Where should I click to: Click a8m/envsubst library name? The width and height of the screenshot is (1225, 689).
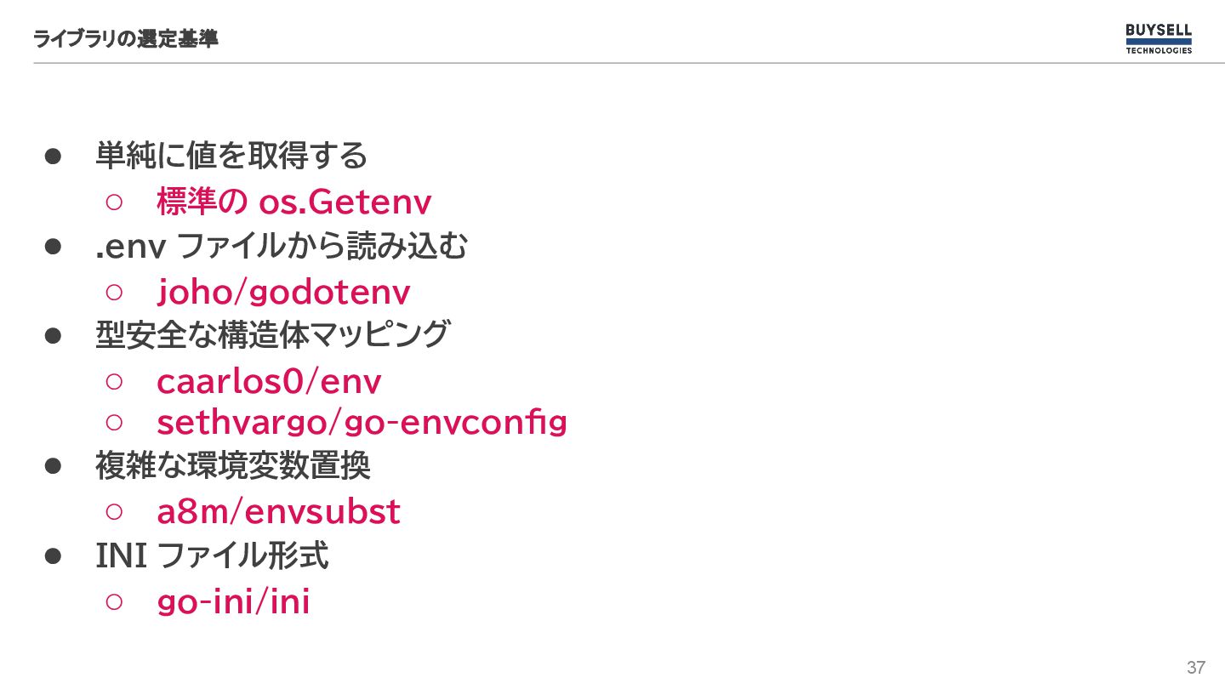(x=278, y=512)
